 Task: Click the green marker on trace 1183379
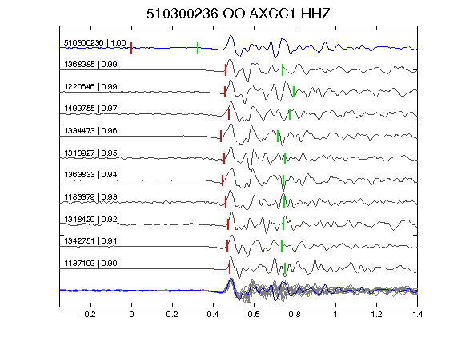(x=284, y=202)
